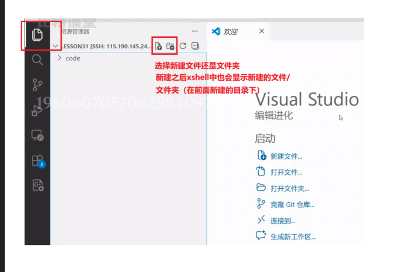The height and width of the screenshot is (272, 400).
Task: Click the sparkle chat icon beside 生成新工作区
Action: [261, 235]
